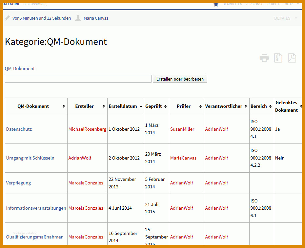Image resolution: width=305 pixels, height=248 pixels.
Task: Open MariaCanvas reviewer link
Action: (183, 158)
